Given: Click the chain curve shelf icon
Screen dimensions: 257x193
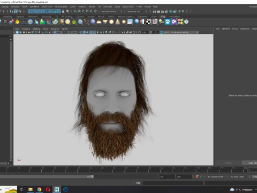Looking at the screenshot, I should 86,22.
